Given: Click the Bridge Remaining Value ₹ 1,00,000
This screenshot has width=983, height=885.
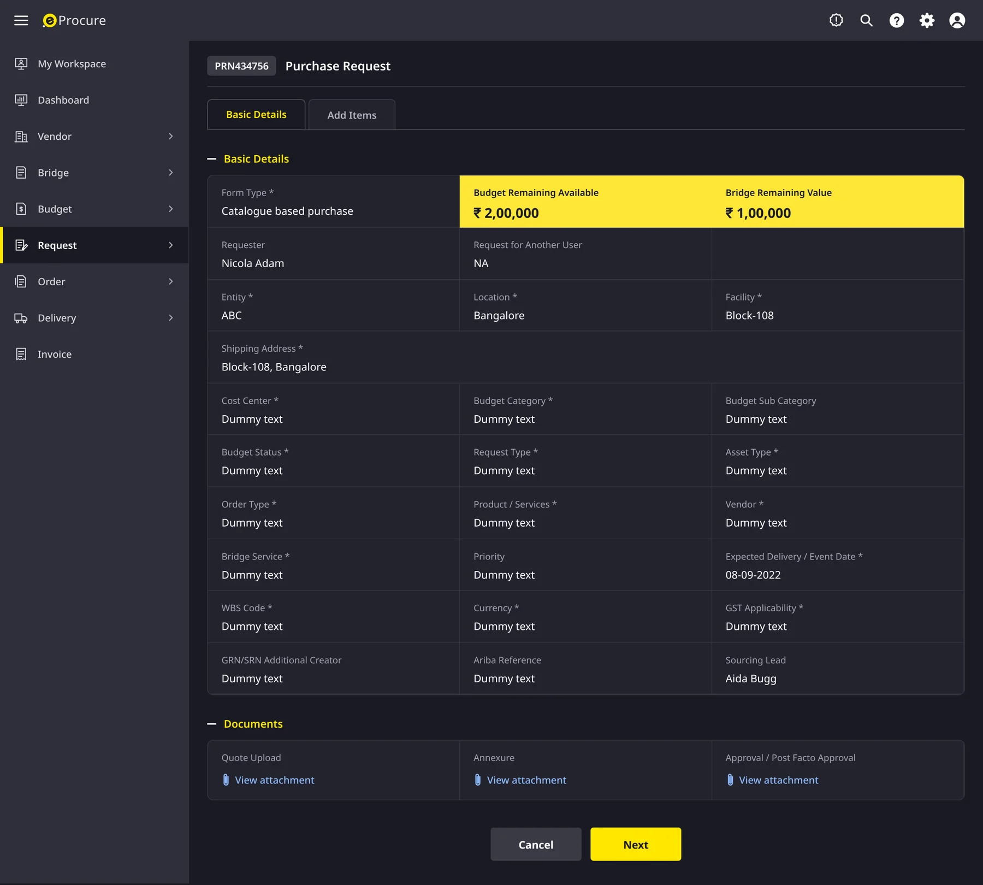Looking at the screenshot, I should tap(758, 213).
